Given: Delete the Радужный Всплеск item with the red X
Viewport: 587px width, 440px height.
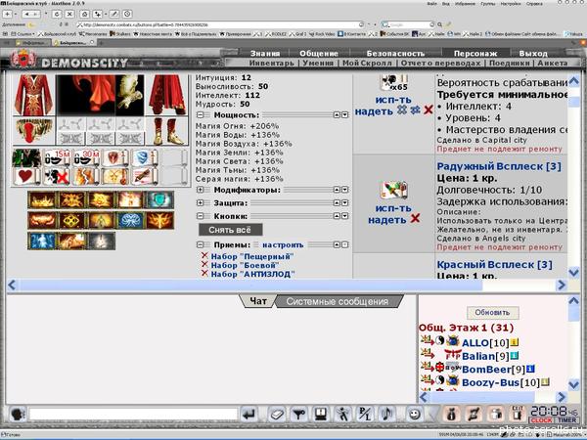Looking at the screenshot, I should click(415, 218).
